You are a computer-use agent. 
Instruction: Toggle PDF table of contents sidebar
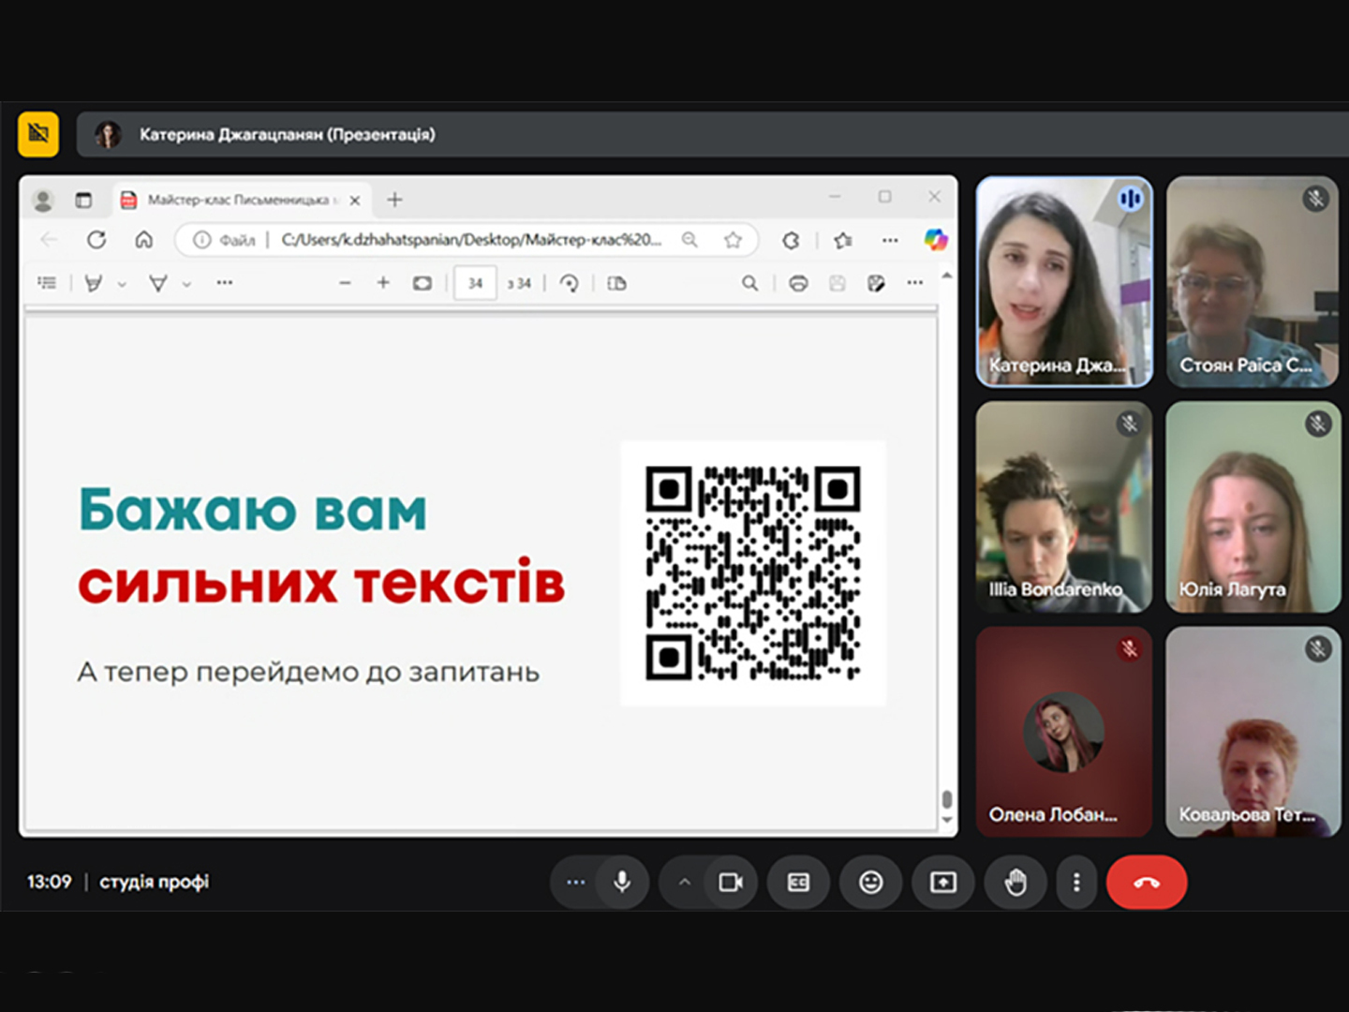click(47, 283)
